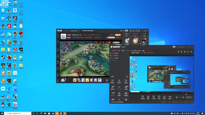Viewport: 205px width, 115px height.
Task: Add a new scene with the plus icon
Action: point(128,51)
